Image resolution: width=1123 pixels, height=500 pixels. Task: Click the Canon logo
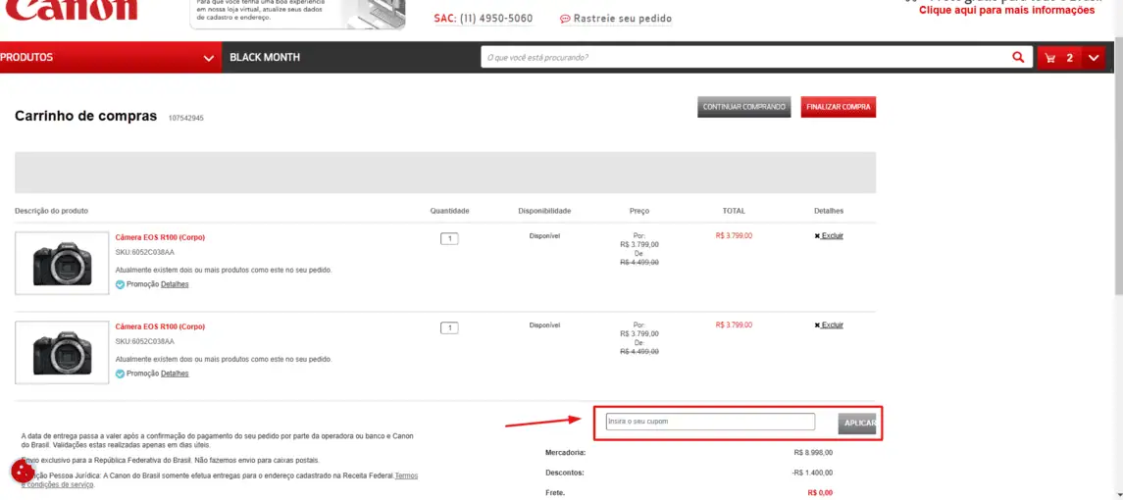click(71, 10)
